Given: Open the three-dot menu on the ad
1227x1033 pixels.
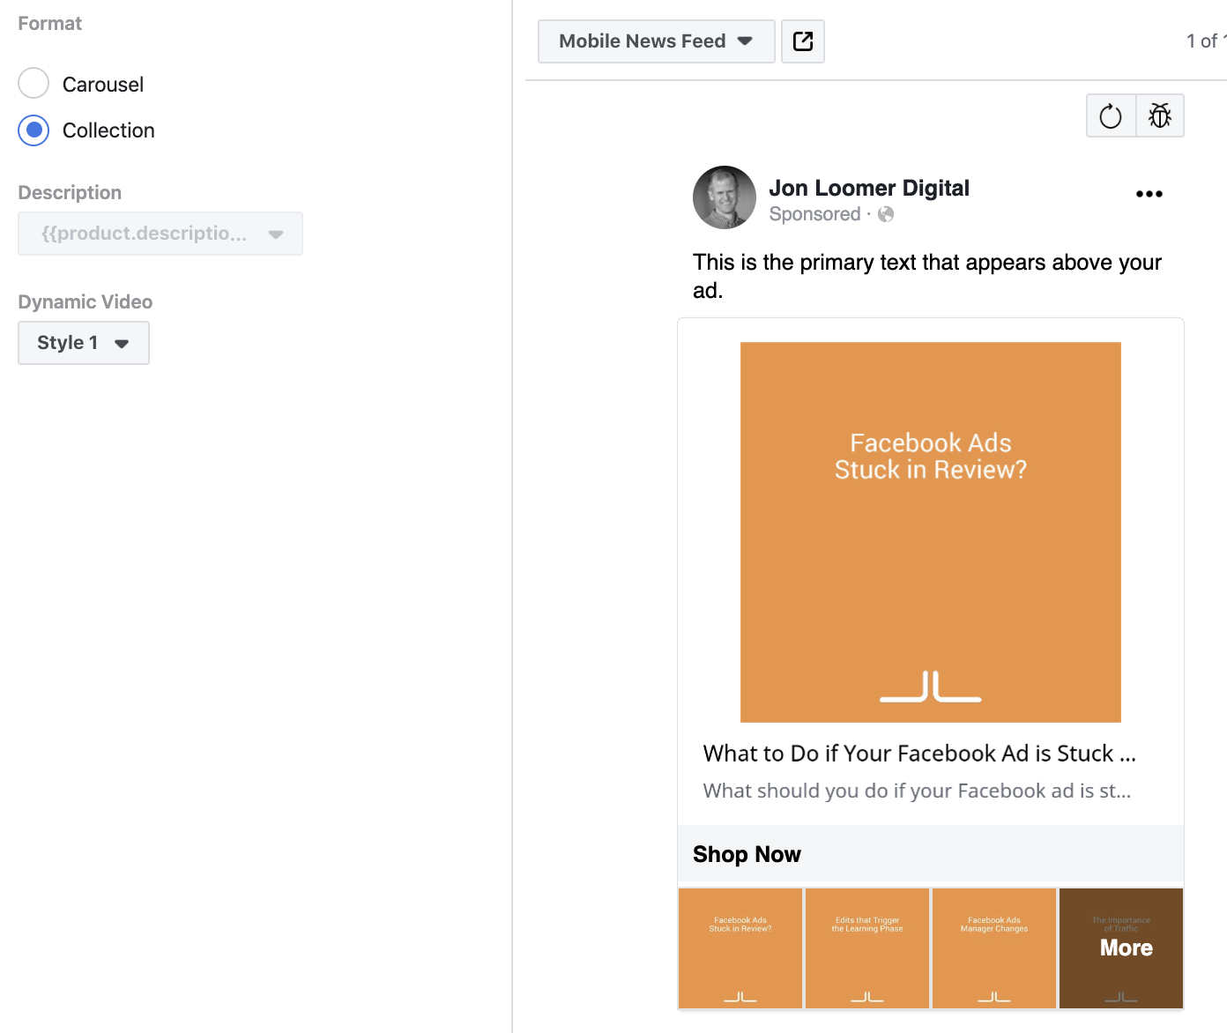Looking at the screenshot, I should [1149, 194].
